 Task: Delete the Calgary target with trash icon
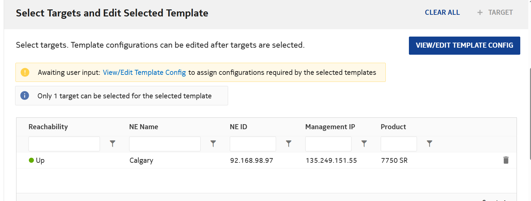click(x=506, y=160)
